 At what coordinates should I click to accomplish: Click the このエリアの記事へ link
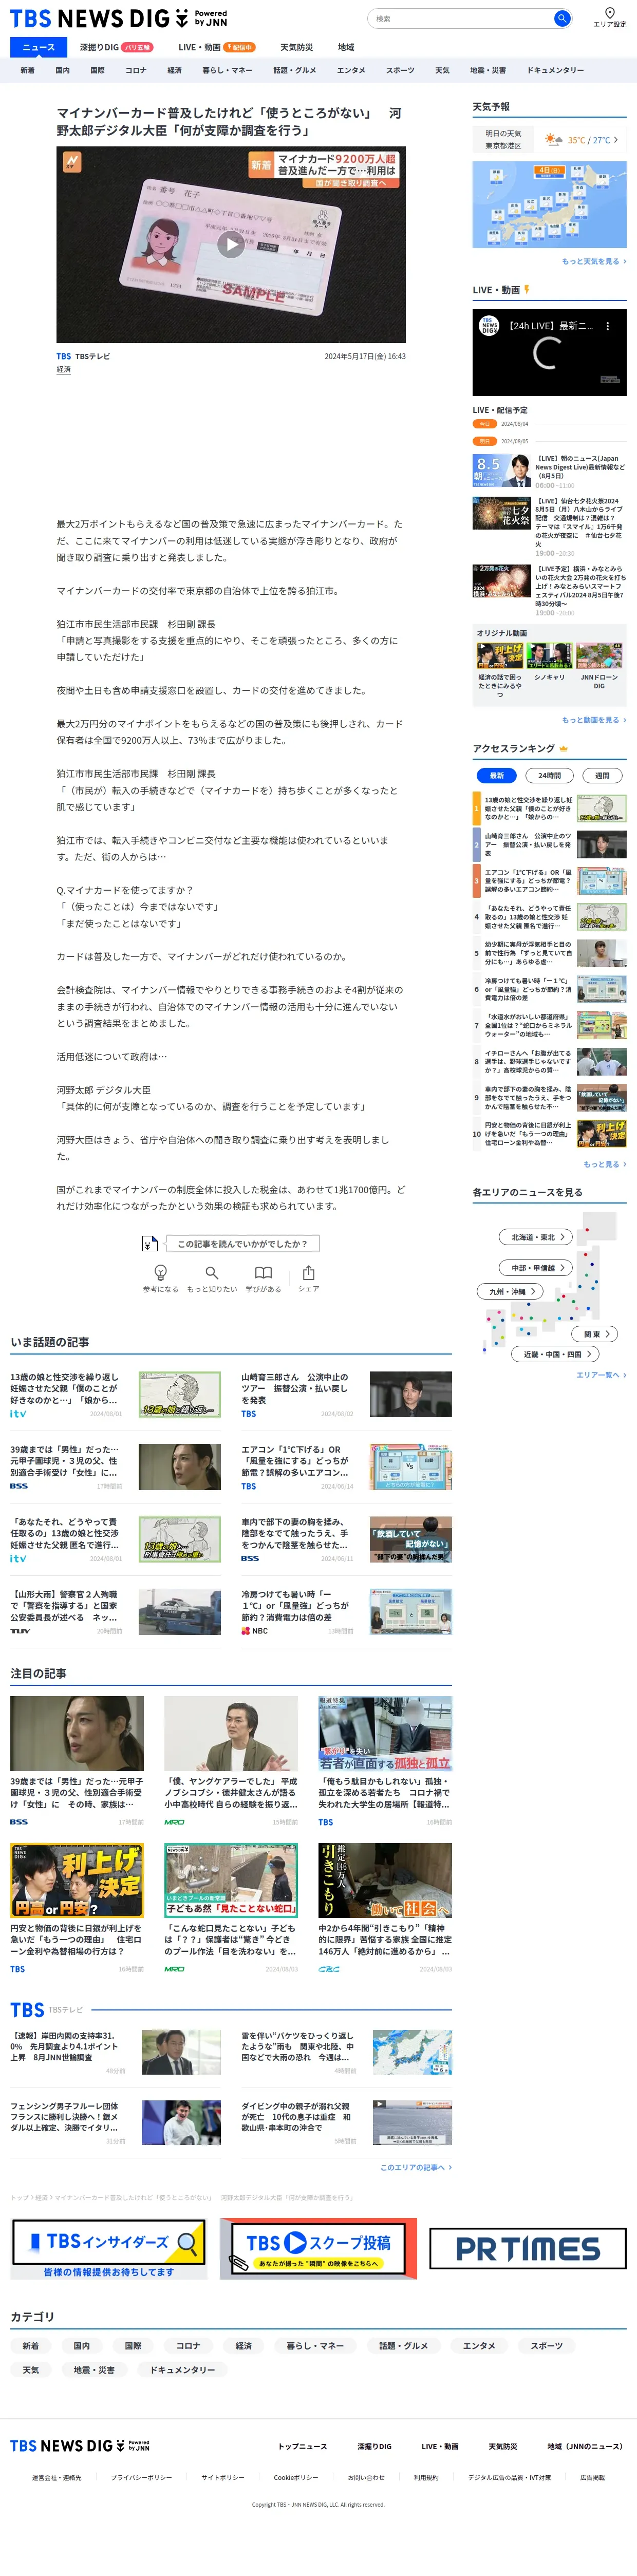pyautogui.click(x=416, y=2167)
